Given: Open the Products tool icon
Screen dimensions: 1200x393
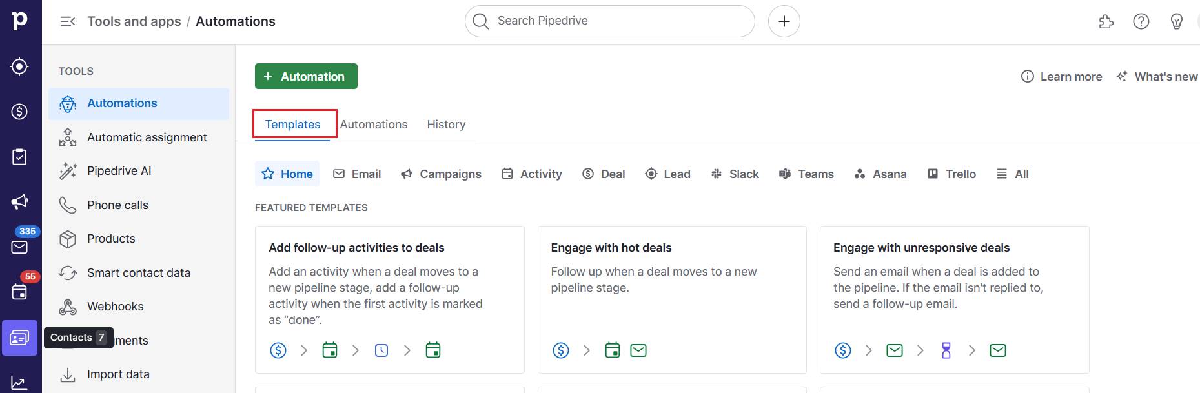Looking at the screenshot, I should (68, 238).
